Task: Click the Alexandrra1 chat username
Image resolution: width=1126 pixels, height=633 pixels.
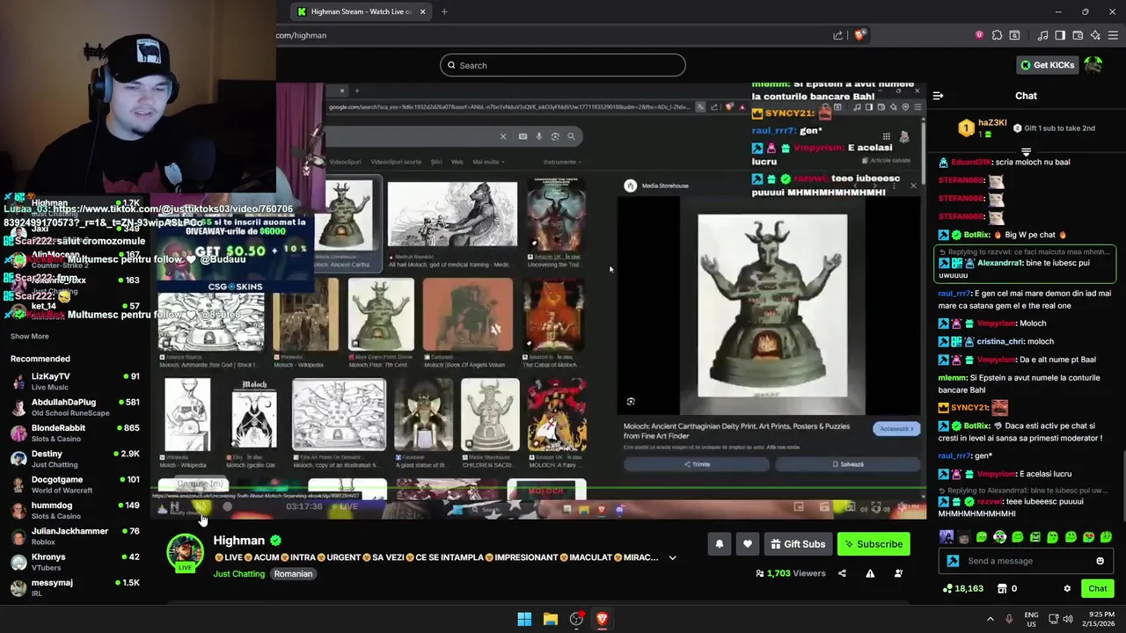Action: point(999,263)
